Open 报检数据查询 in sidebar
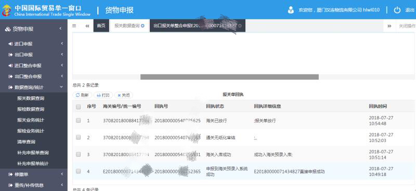 click(x=31, y=109)
